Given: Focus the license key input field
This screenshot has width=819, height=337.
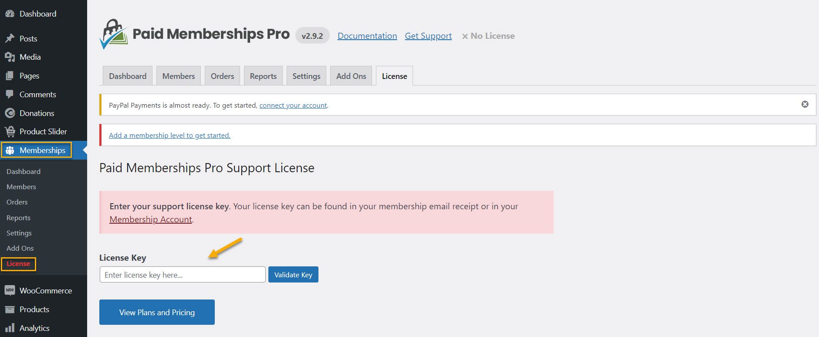Looking at the screenshot, I should [x=183, y=275].
